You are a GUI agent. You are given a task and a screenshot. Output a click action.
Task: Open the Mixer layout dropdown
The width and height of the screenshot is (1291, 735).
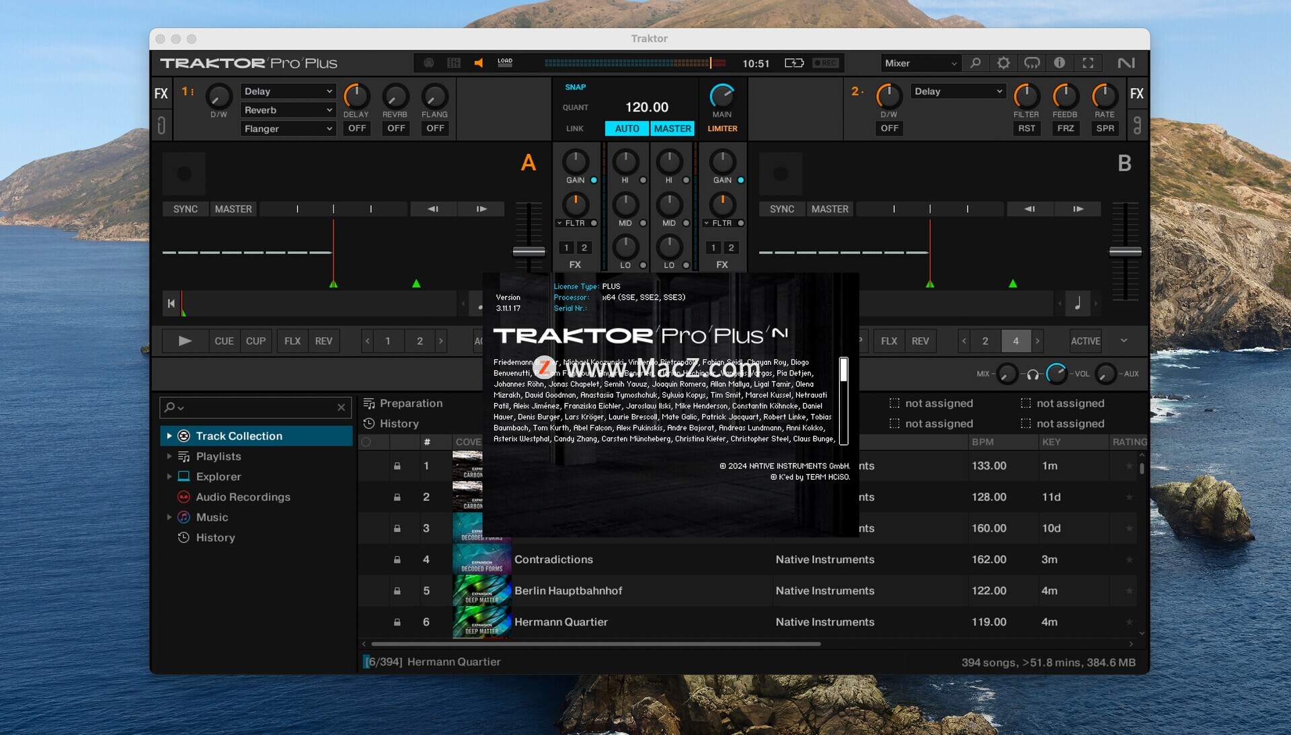(921, 63)
